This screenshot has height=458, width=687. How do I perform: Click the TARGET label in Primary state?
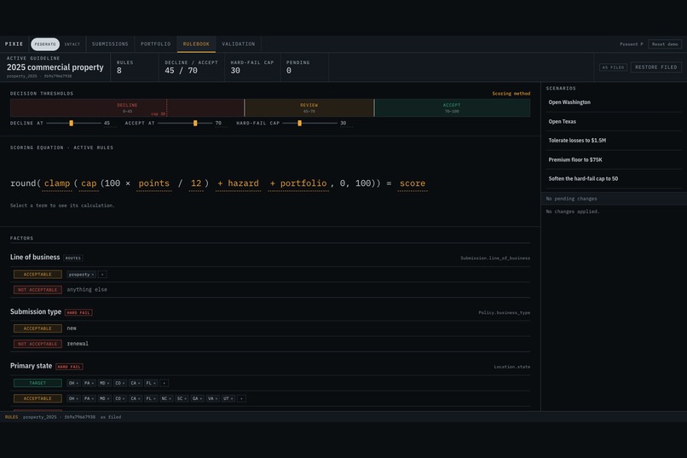coord(38,383)
